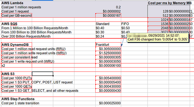Screen dimensions: 194x107
Task: Click the $0.000430000 GETs cost cell
Action: (108, 87)
